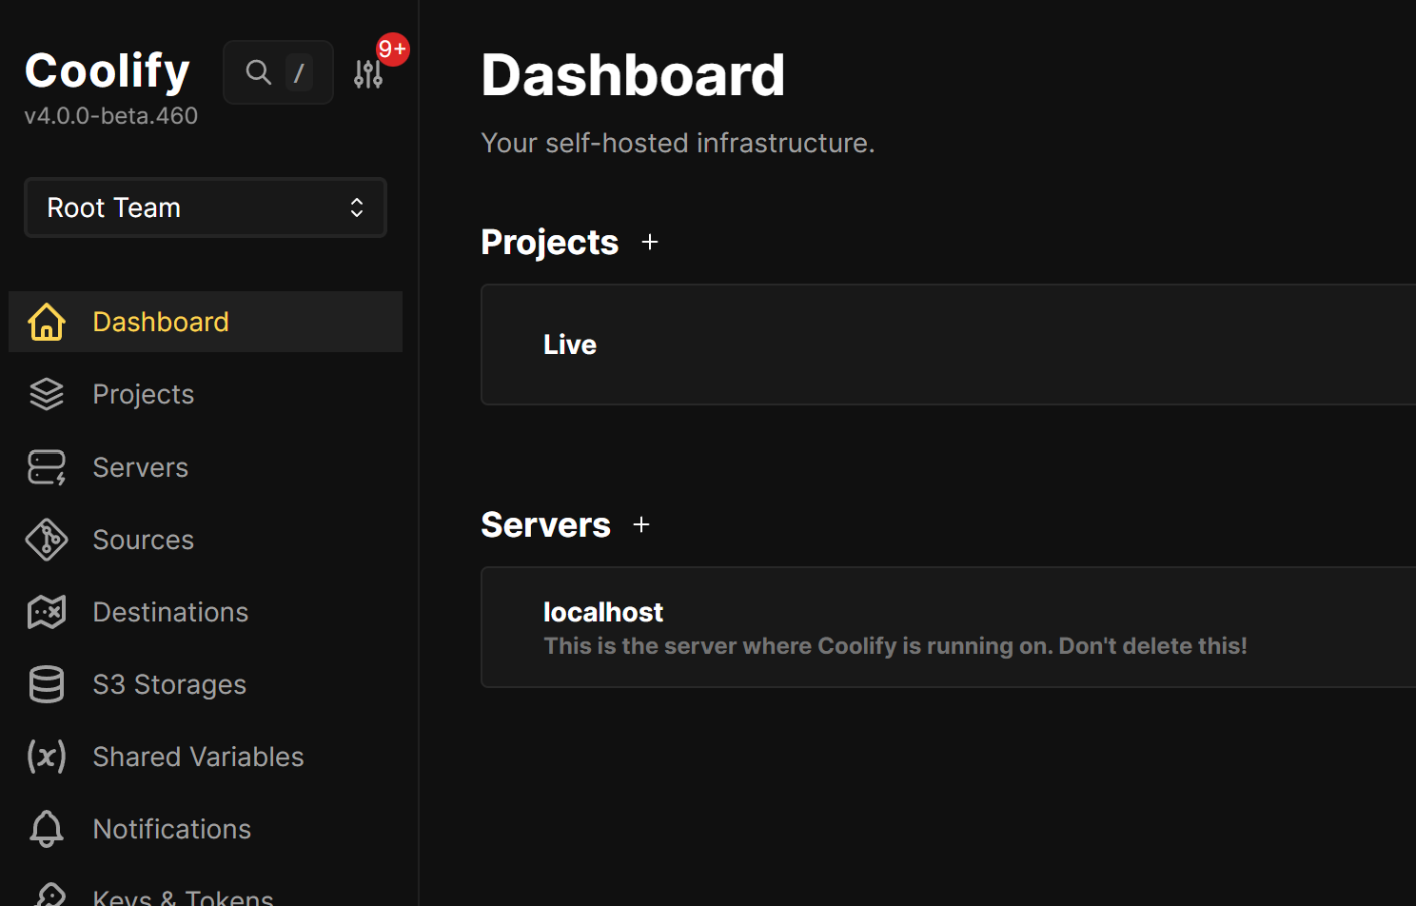The height and width of the screenshot is (906, 1416).
Task: Click the Destinations map icon
Action: (46, 612)
